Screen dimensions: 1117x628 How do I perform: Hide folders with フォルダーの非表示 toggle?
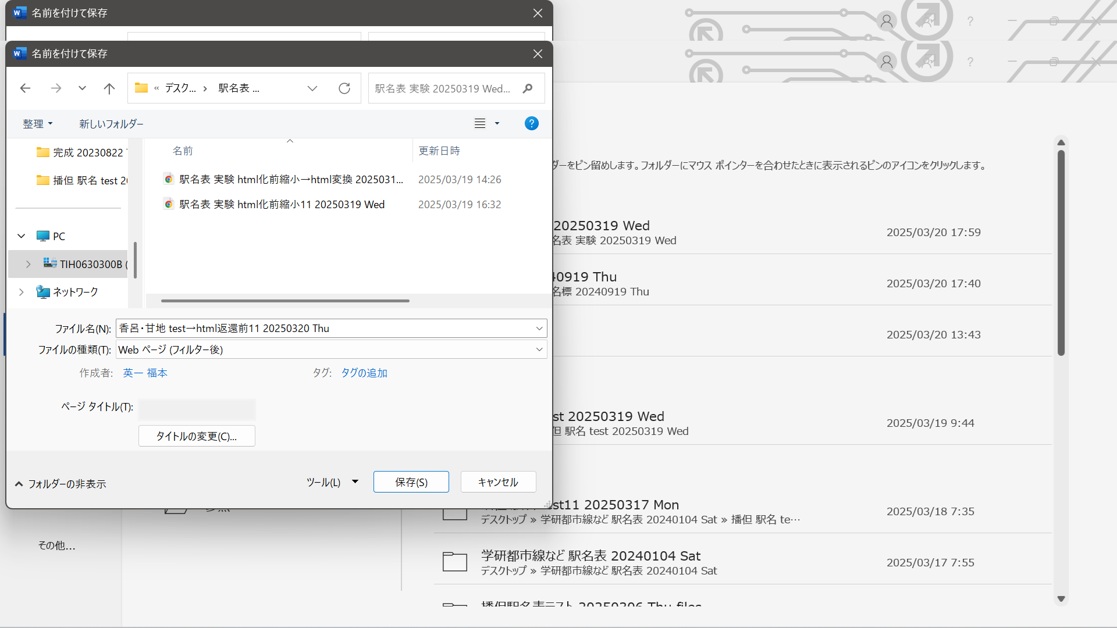pos(61,484)
